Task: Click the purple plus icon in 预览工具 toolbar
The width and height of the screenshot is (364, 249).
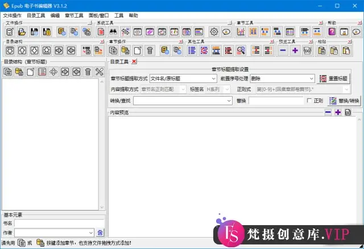Action: (295, 51)
